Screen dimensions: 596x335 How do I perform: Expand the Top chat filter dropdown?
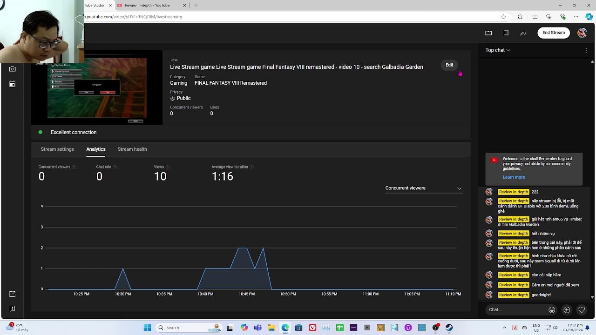point(498,50)
